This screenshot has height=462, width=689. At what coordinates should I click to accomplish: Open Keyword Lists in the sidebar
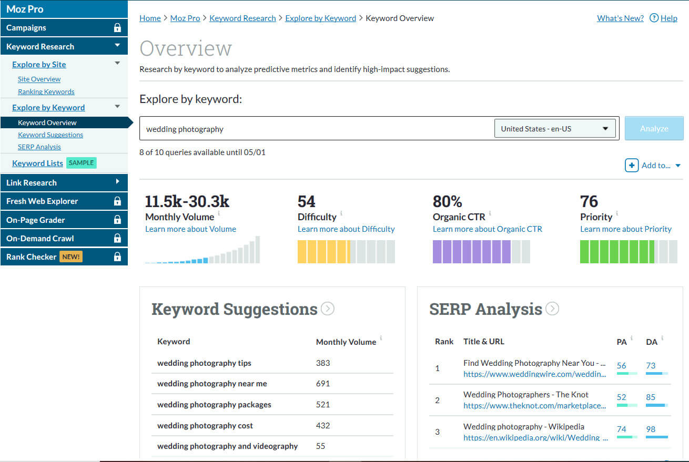point(37,163)
